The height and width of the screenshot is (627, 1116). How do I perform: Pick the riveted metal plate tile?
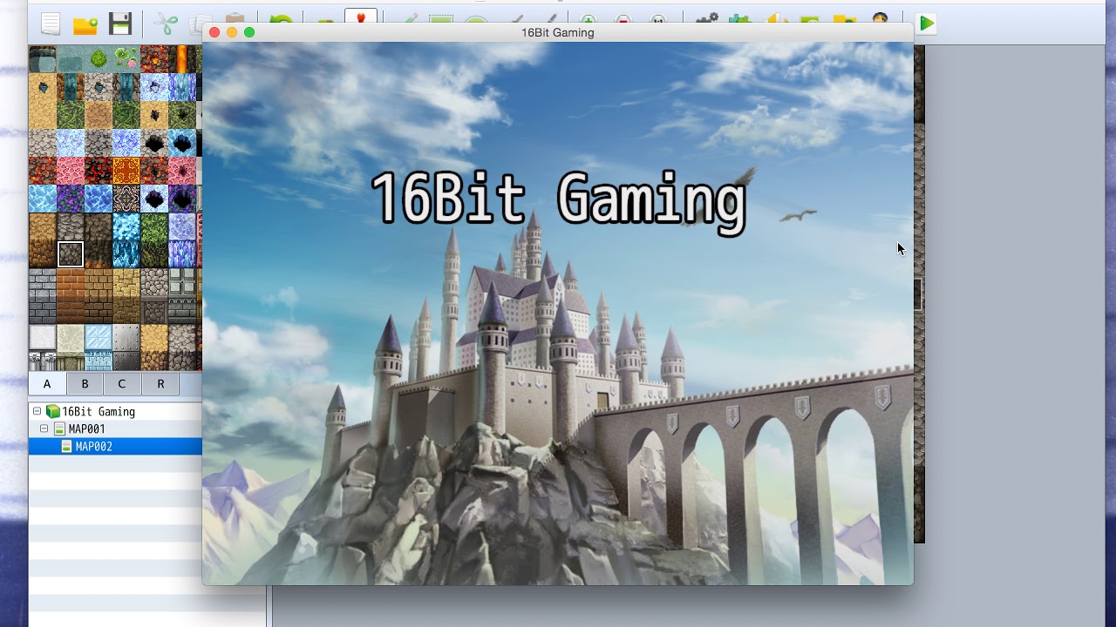pos(126,338)
